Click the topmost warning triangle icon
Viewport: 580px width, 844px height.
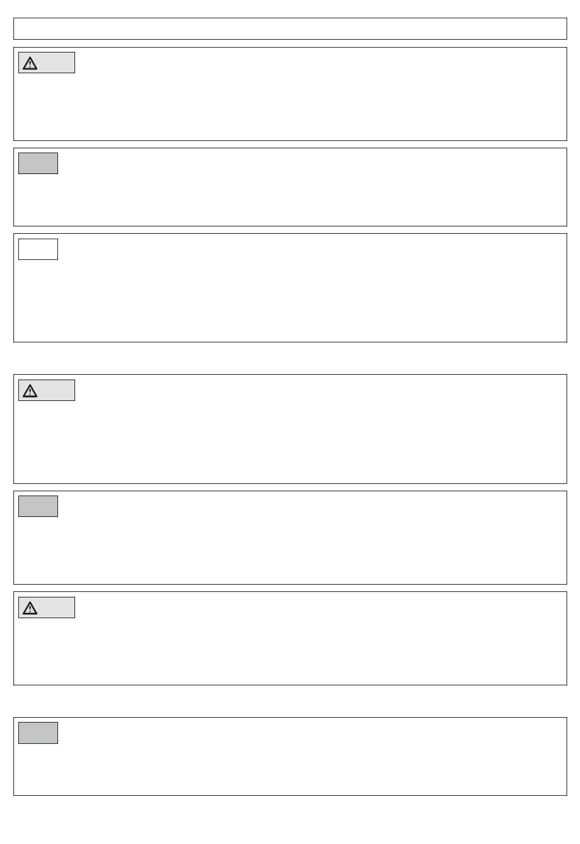[x=30, y=63]
